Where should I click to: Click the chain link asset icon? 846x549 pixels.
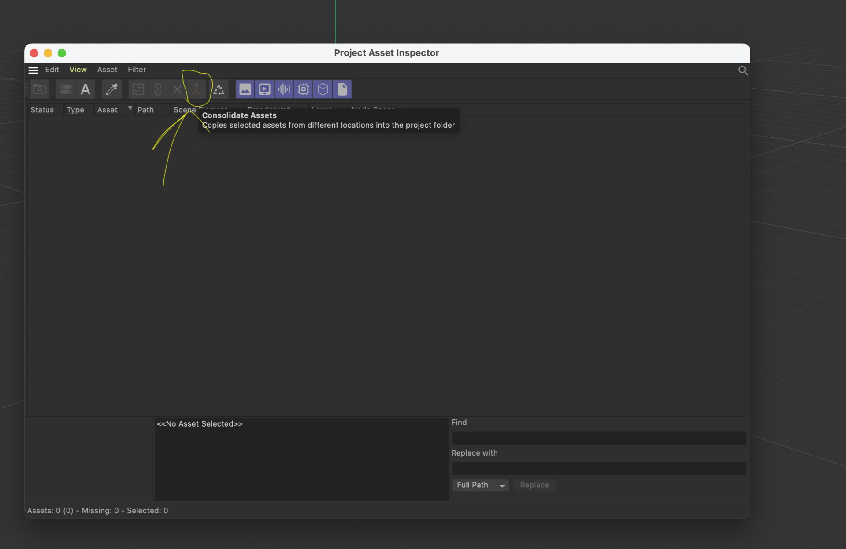(157, 89)
